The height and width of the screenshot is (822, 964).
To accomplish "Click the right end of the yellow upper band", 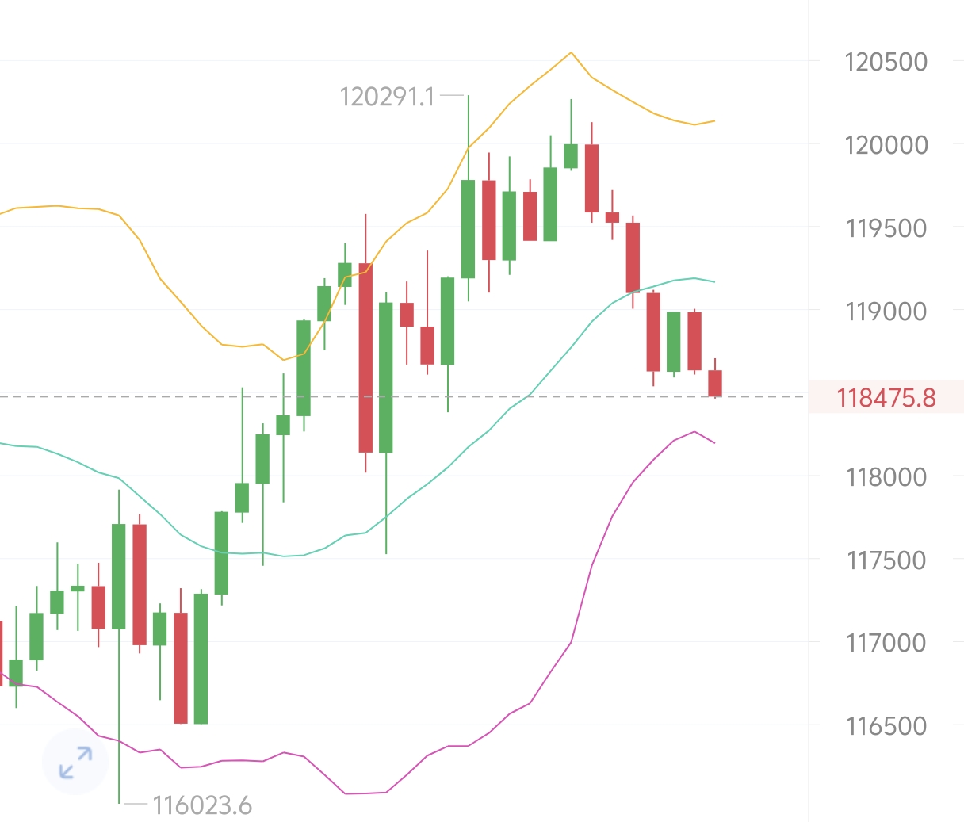I will pos(714,121).
